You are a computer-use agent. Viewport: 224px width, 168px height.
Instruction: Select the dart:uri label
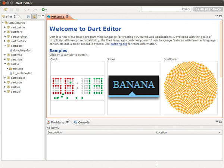tap(15, 87)
